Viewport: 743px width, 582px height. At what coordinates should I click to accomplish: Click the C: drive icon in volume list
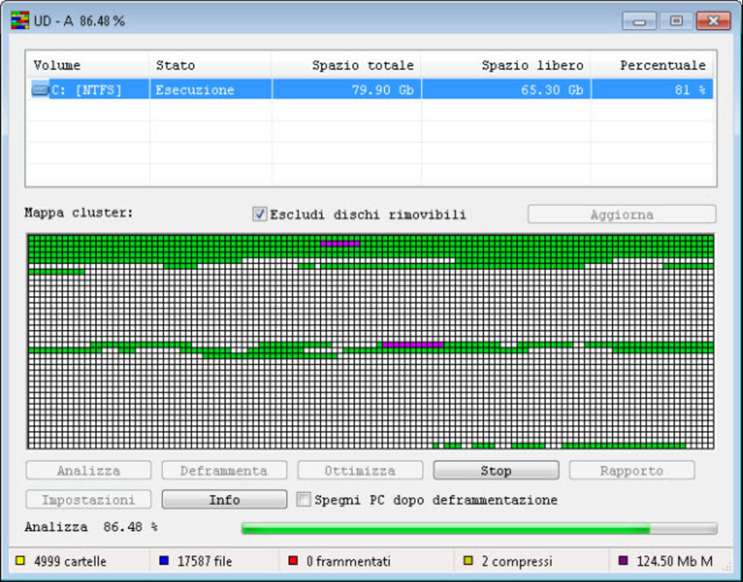click(x=40, y=89)
